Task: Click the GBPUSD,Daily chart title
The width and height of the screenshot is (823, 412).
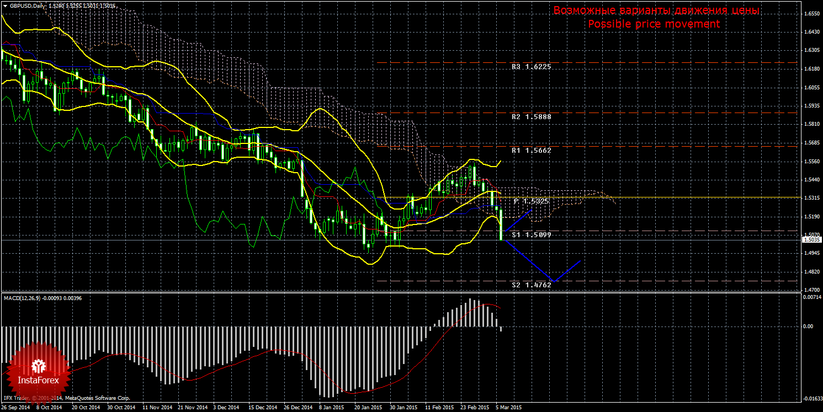Action: [x=28, y=6]
